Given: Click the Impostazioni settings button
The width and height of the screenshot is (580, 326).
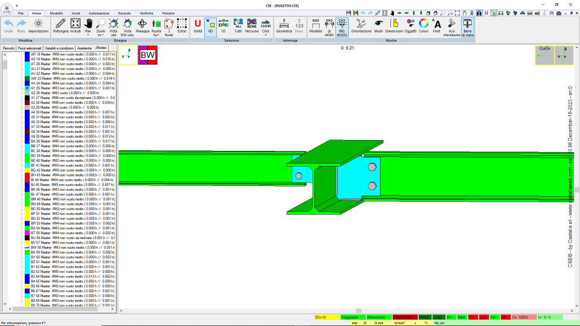Looking at the screenshot, I should tap(38, 26).
